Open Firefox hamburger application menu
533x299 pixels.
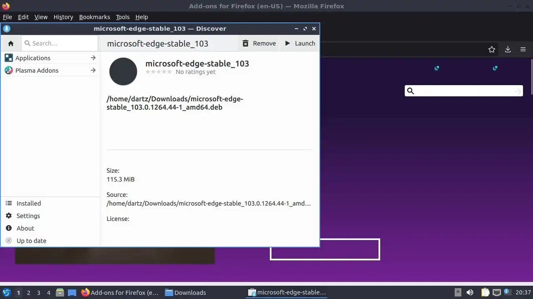coord(523,49)
